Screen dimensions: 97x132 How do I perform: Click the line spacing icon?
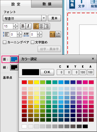point(6,34)
